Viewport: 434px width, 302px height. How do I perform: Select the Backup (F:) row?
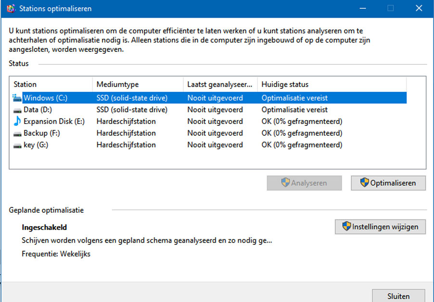click(x=209, y=133)
